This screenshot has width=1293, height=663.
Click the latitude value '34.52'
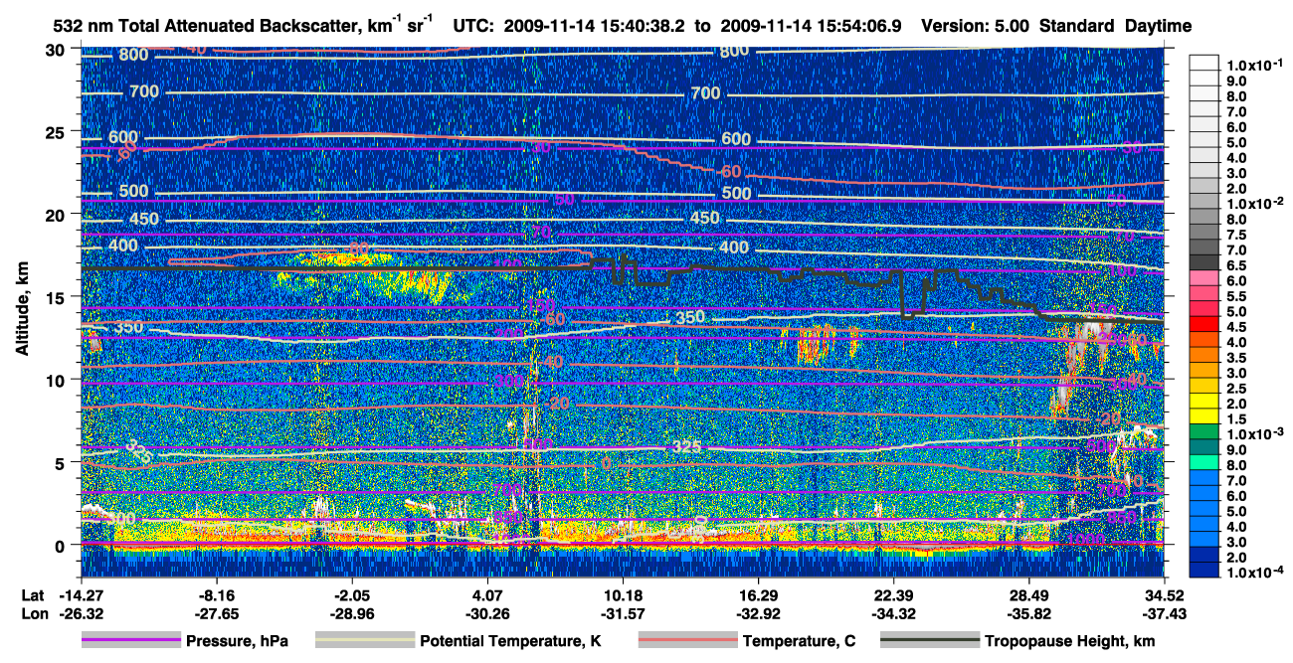tap(1165, 596)
